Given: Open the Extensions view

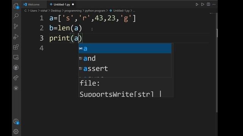Looking at the screenshot, I should coord(16,47).
